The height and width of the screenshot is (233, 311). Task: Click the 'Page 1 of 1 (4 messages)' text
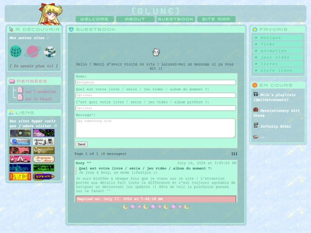point(100,154)
